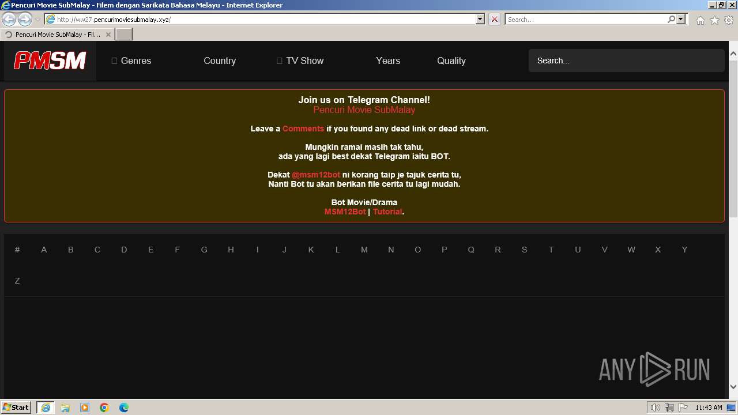Open File Explorer folder icon in taskbar
Screen dimensions: 738x415
pyautogui.click(x=65, y=408)
